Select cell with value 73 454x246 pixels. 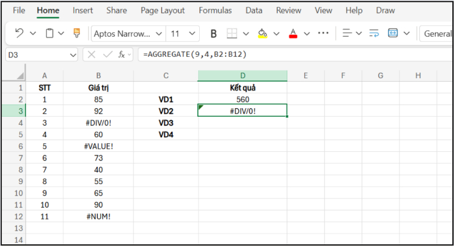click(x=98, y=158)
